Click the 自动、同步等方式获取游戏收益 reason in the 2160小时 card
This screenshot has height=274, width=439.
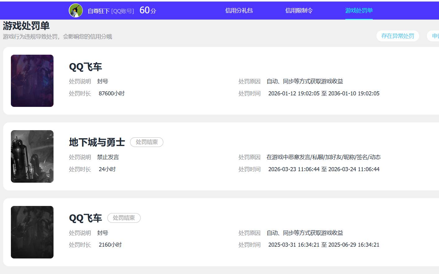(x=305, y=233)
